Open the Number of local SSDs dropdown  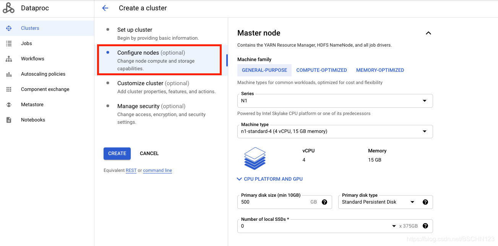coord(335,226)
